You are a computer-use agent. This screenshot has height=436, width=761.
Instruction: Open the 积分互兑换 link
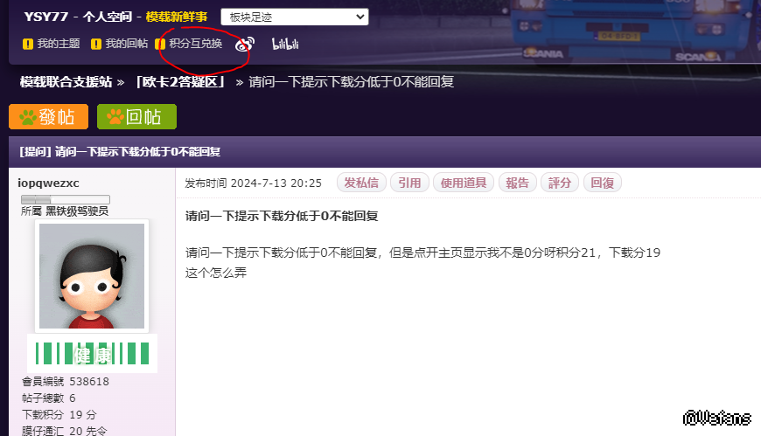tap(196, 44)
